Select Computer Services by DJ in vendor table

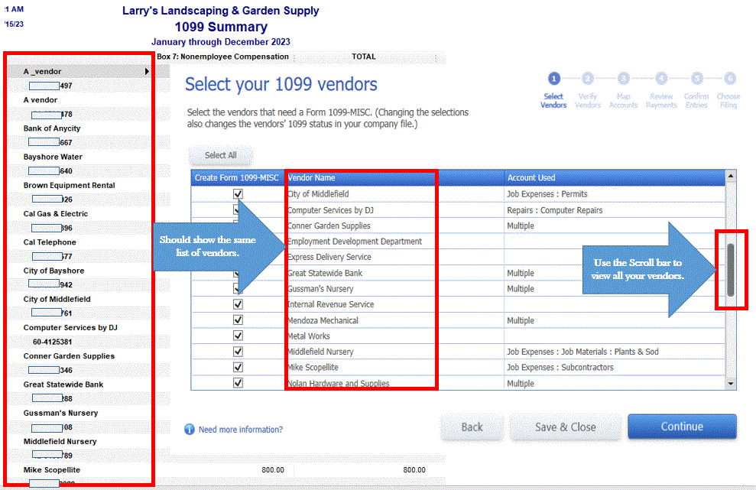[330, 210]
